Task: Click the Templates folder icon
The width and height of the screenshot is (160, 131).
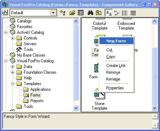Action: [19, 84]
